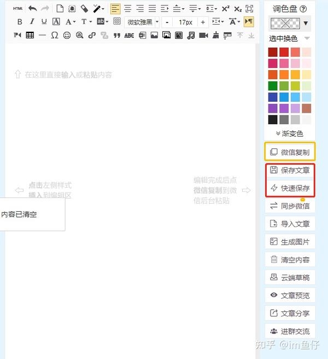Toggle justify text alignment
The width and height of the screenshot is (328, 359).
[152, 9]
